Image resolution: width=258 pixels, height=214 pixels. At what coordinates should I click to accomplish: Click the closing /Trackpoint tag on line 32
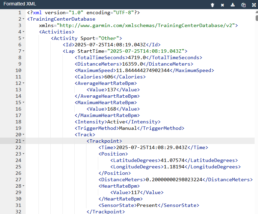[106, 211]
